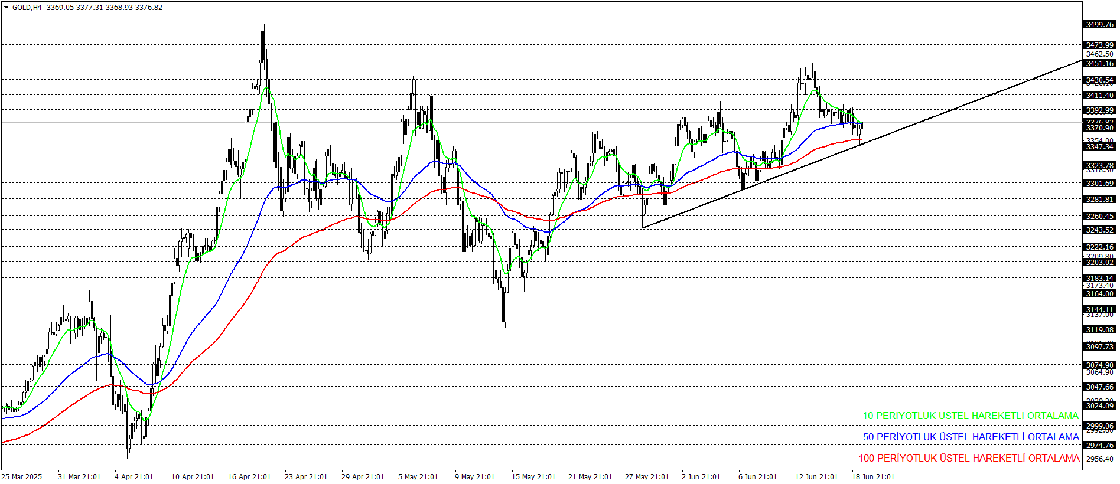The width and height of the screenshot is (1120, 484).
Task: Click the 3499.76 price level label
Action: coord(1100,24)
